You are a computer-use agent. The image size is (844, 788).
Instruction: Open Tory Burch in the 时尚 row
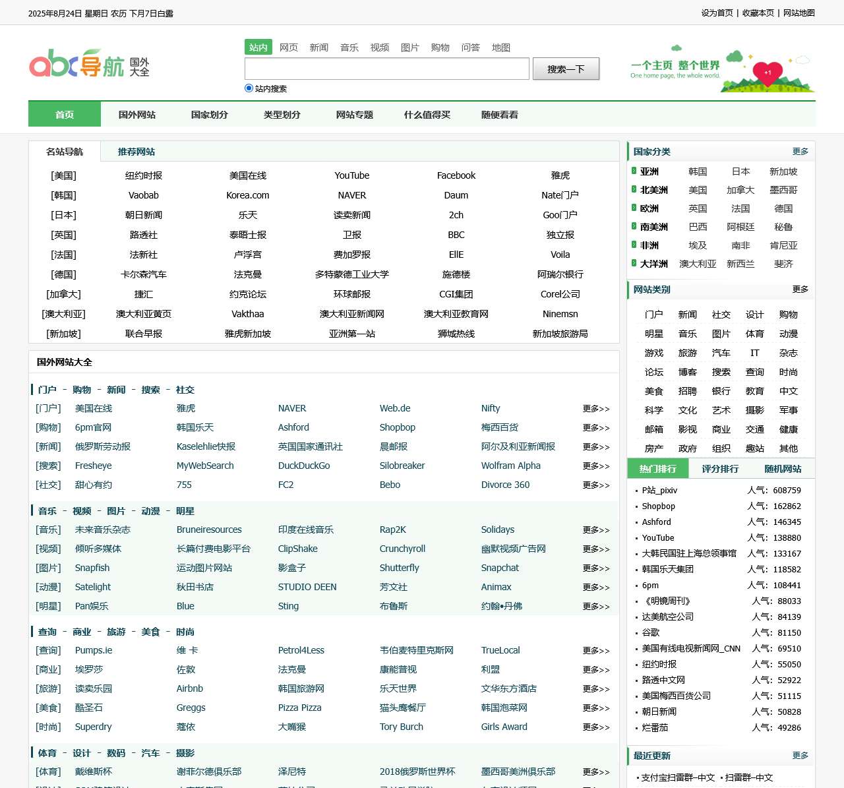point(402,727)
